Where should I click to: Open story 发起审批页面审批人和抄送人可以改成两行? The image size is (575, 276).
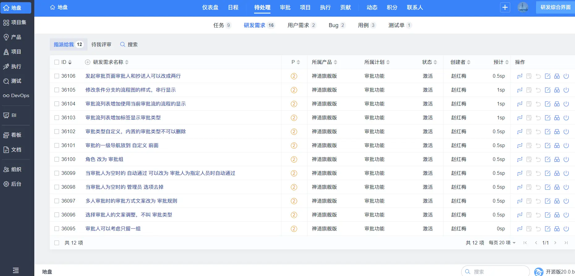133,76
